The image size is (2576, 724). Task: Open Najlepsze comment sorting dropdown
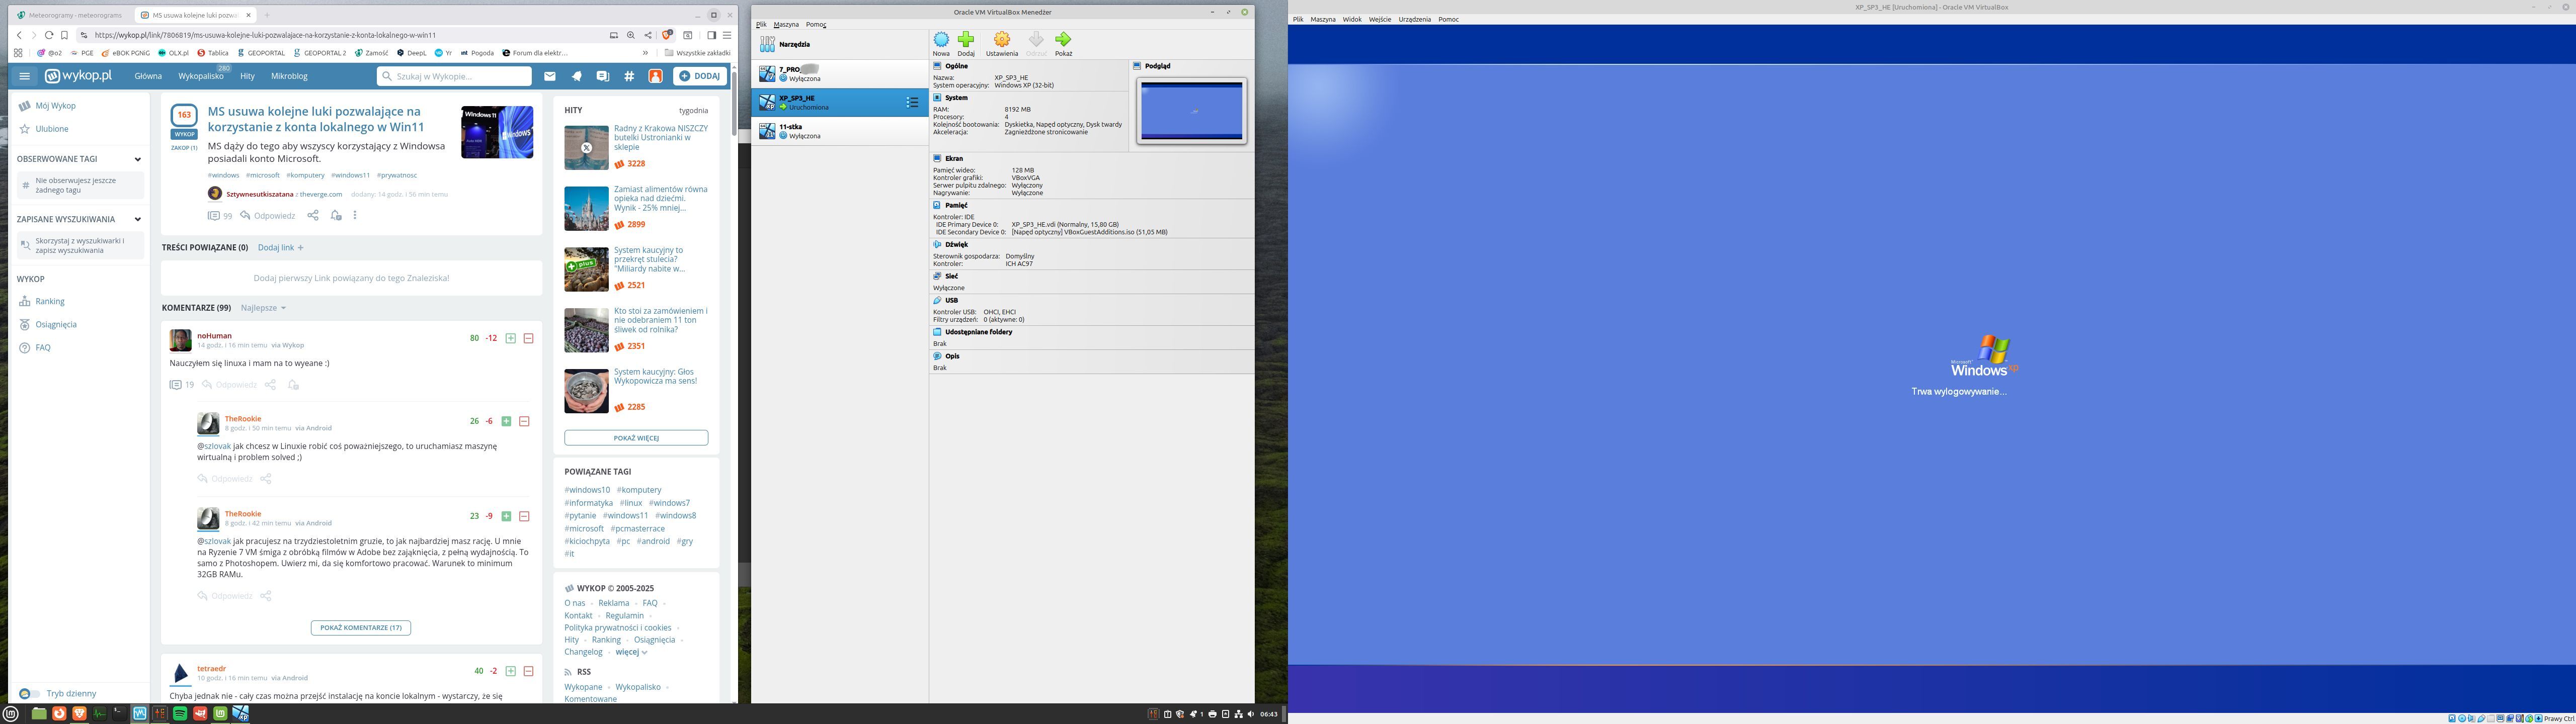(x=263, y=308)
